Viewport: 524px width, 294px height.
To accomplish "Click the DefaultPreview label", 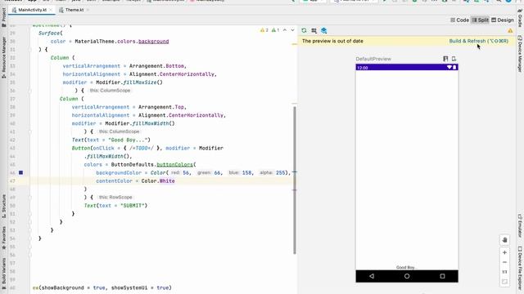I will point(373,59).
